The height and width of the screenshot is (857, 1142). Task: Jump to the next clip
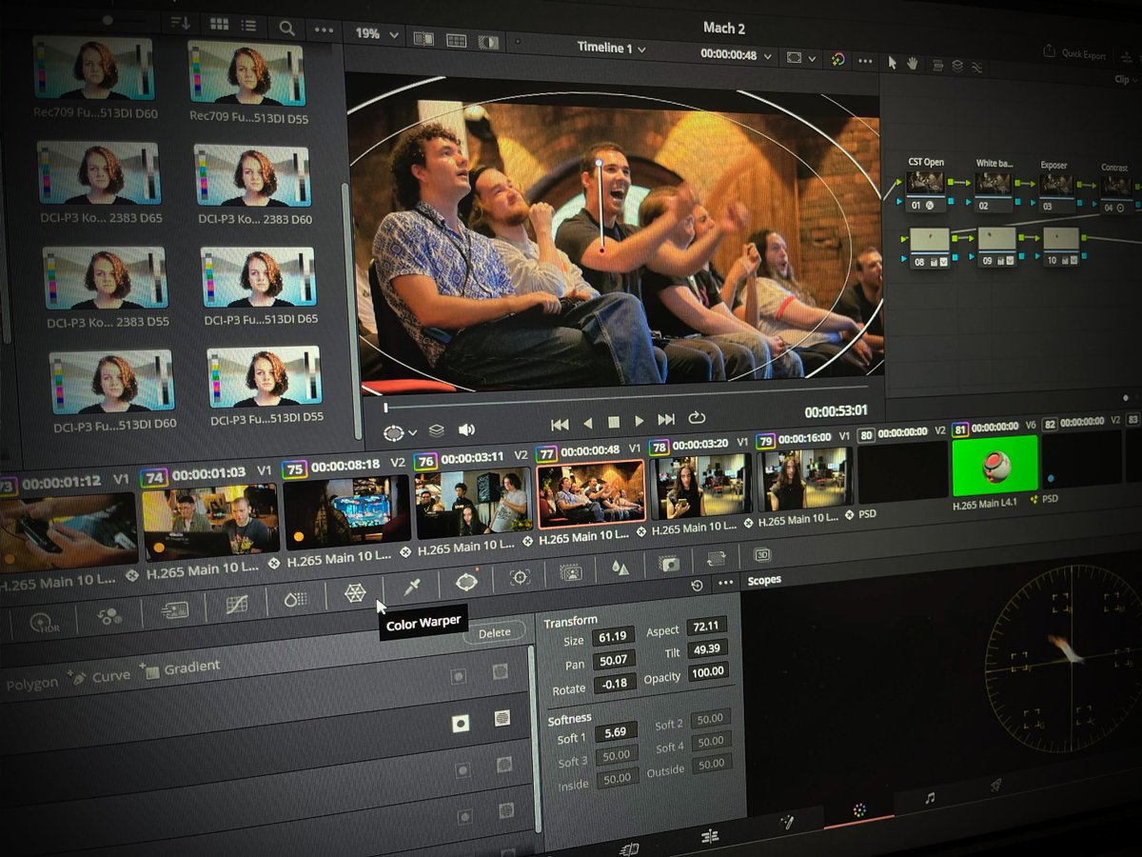[666, 419]
